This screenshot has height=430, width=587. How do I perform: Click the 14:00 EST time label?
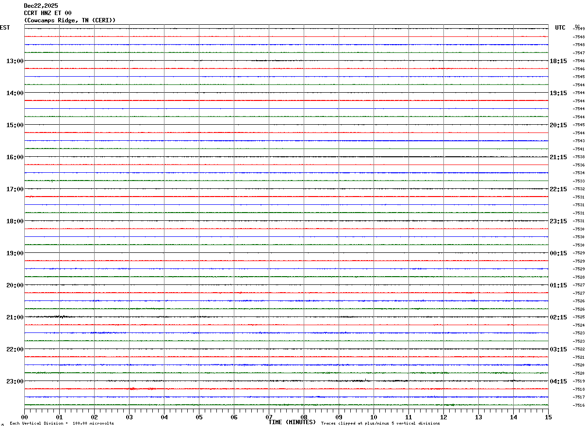(15, 93)
